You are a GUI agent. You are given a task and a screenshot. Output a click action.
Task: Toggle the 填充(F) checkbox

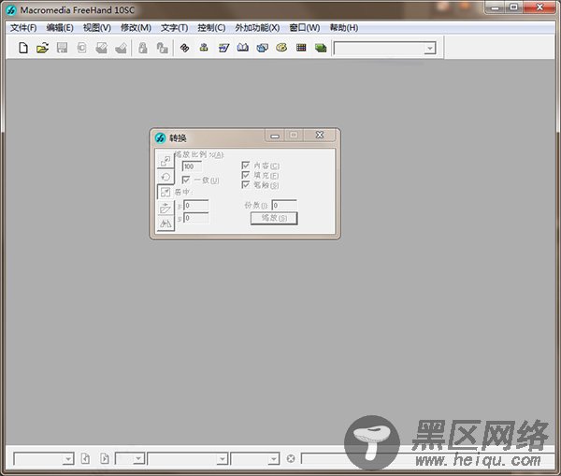click(246, 175)
